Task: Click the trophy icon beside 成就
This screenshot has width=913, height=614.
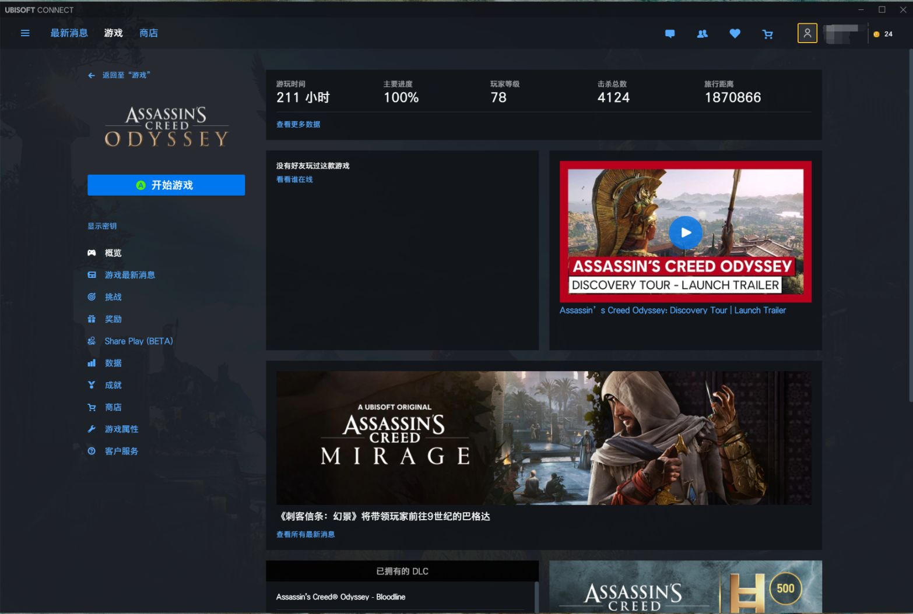Action: 92,385
